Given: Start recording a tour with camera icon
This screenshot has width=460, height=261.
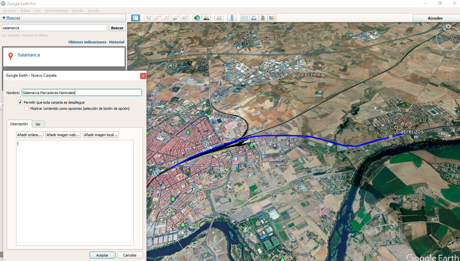Looking at the screenshot, I should tap(185, 18).
